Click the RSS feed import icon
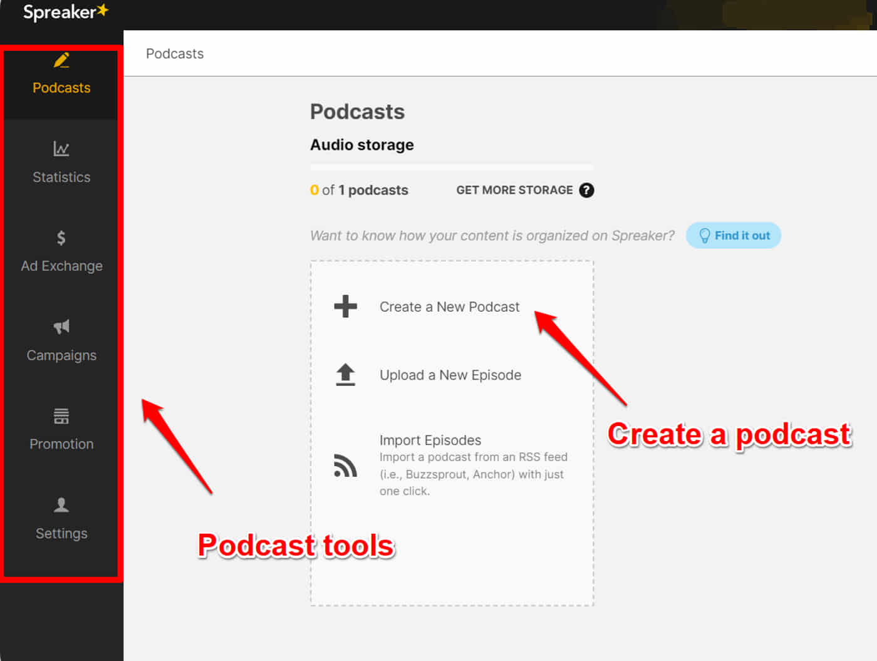This screenshot has height=661, width=877. click(x=345, y=465)
